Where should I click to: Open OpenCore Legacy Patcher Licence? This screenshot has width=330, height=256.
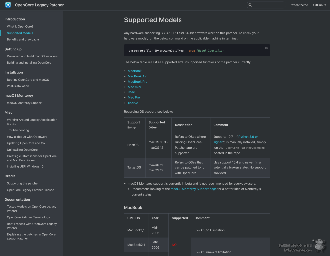[x=30, y=190]
